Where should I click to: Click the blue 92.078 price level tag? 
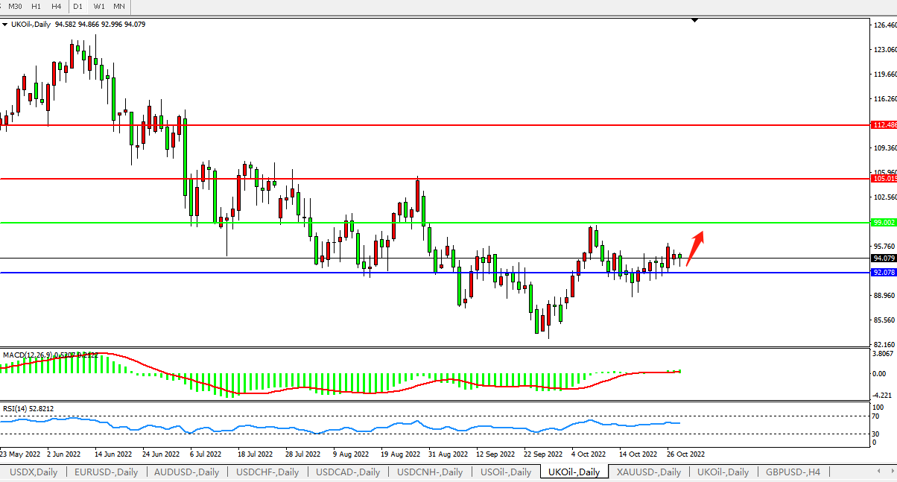pyautogui.click(x=884, y=273)
